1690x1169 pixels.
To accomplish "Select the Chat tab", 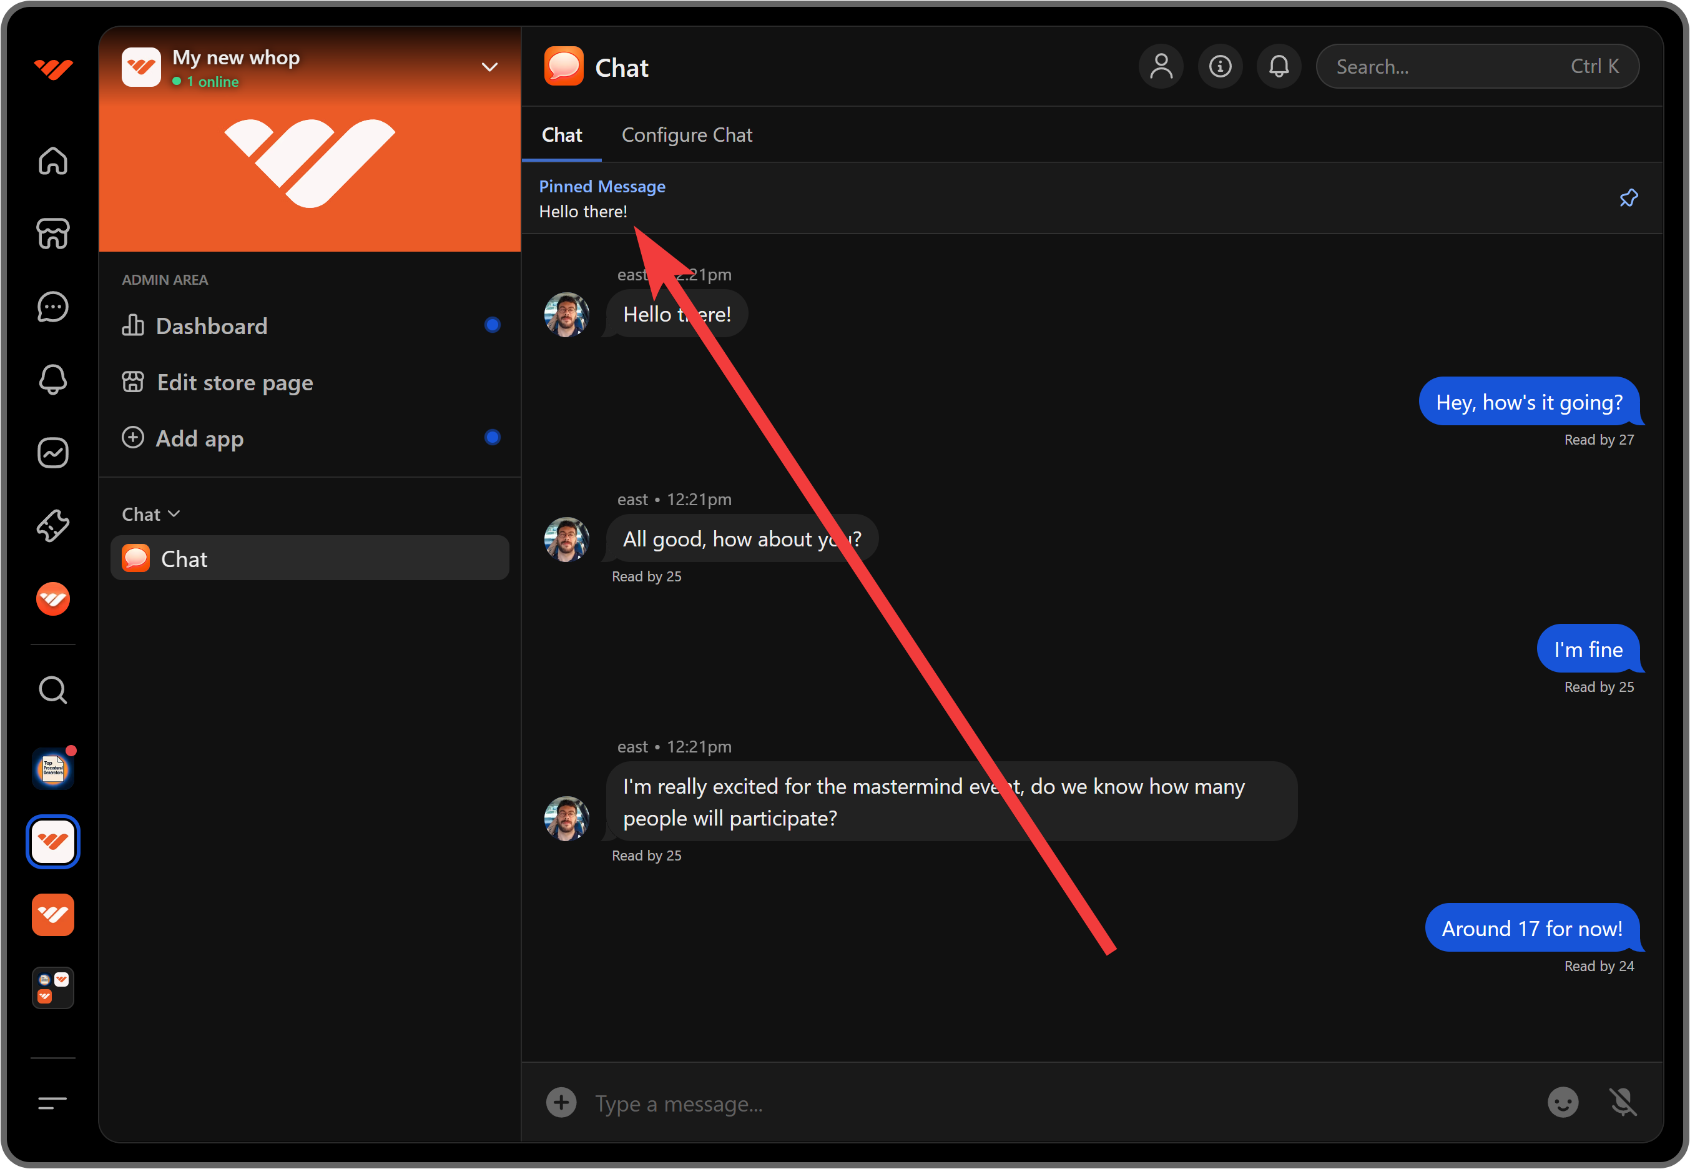I will pos(562,135).
